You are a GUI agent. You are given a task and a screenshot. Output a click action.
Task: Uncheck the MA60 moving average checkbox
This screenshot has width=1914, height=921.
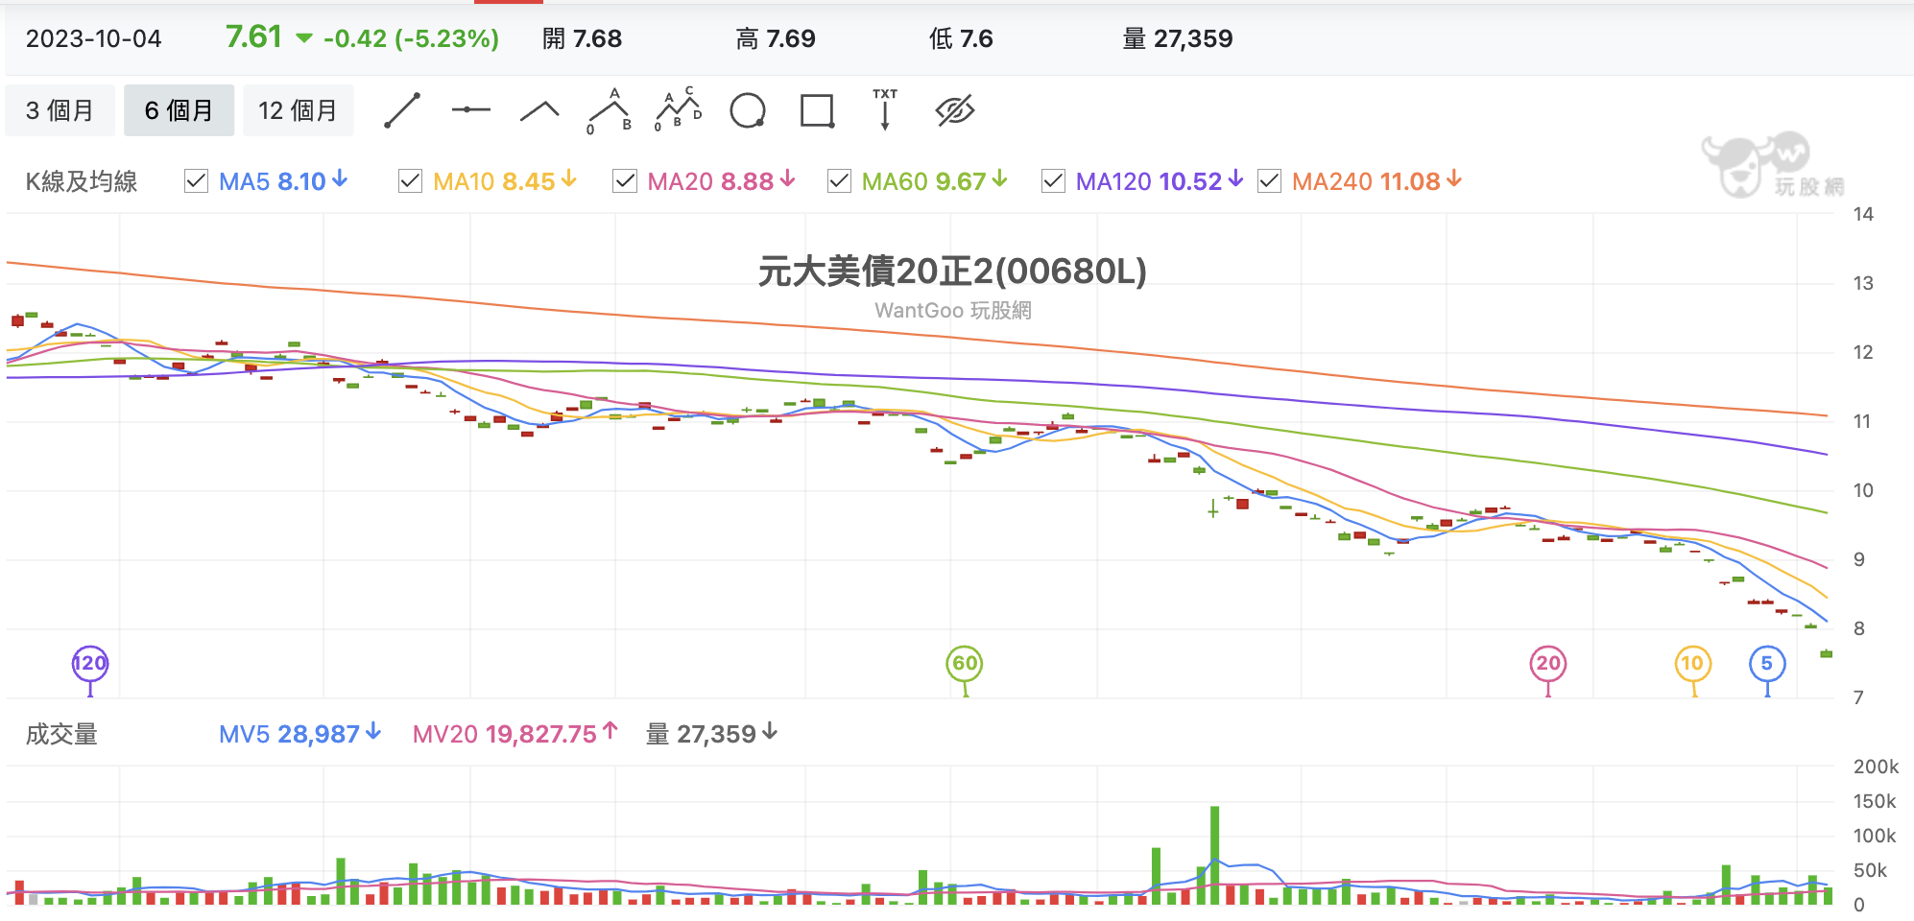(839, 180)
